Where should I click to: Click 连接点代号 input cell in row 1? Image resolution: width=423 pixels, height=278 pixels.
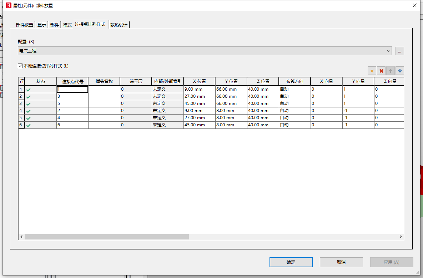[x=72, y=89]
